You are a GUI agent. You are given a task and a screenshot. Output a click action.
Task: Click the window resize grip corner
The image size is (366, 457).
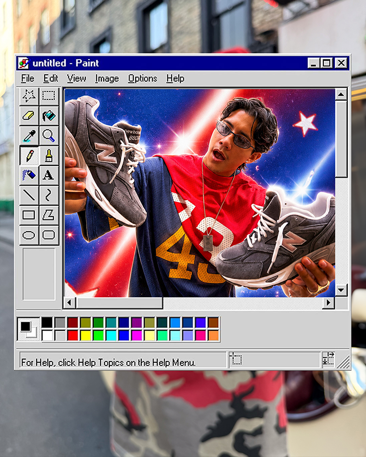344,362
